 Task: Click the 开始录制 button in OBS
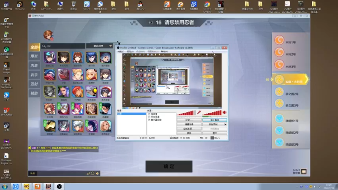[x=213, y=124]
